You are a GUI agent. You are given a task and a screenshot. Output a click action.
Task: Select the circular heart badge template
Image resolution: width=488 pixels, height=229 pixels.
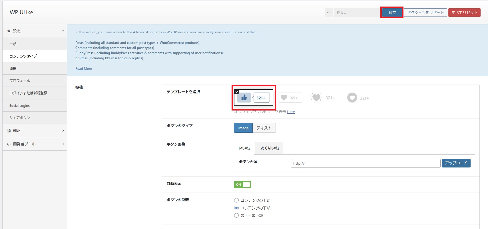358,98
